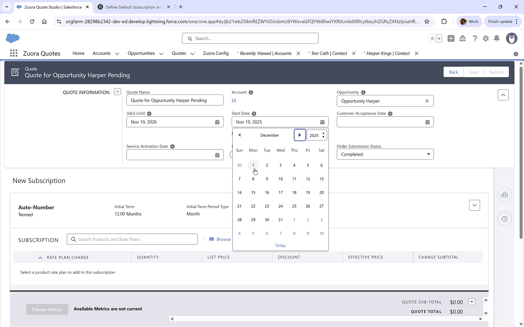Viewport: 524px width, 327px height.
Task: Increment the year 2025 stepper
Action: [x=323, y=133]
